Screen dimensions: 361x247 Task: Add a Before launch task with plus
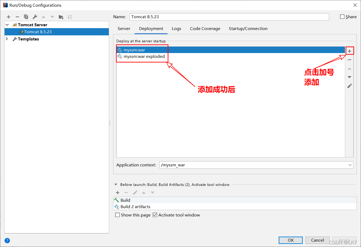coord(117,192)
